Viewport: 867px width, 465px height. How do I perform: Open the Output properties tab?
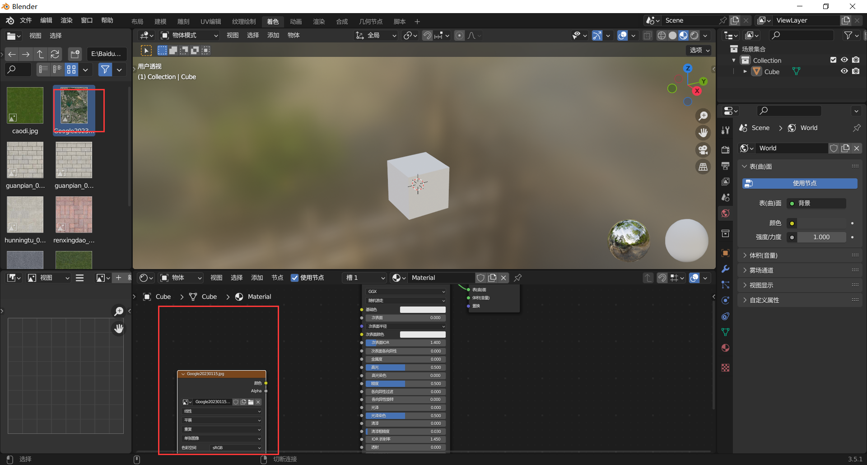click(725, 166)
